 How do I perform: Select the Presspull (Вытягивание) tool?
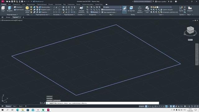(19, 10)
